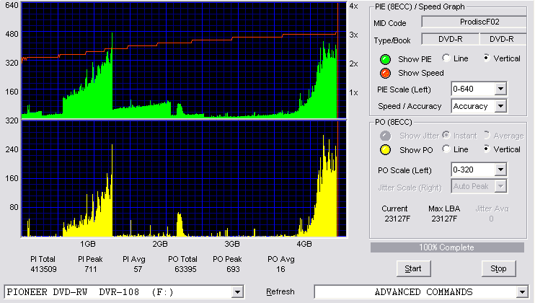Click the Start button
This screenshot has height=303, width=535.
click(413, 269)
